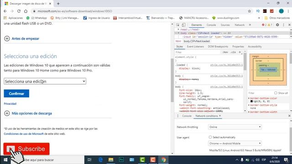Viewport: 292px width, 164px height.
Task: Open Bitly Link Manager bookmark
Action: point(65,18)
